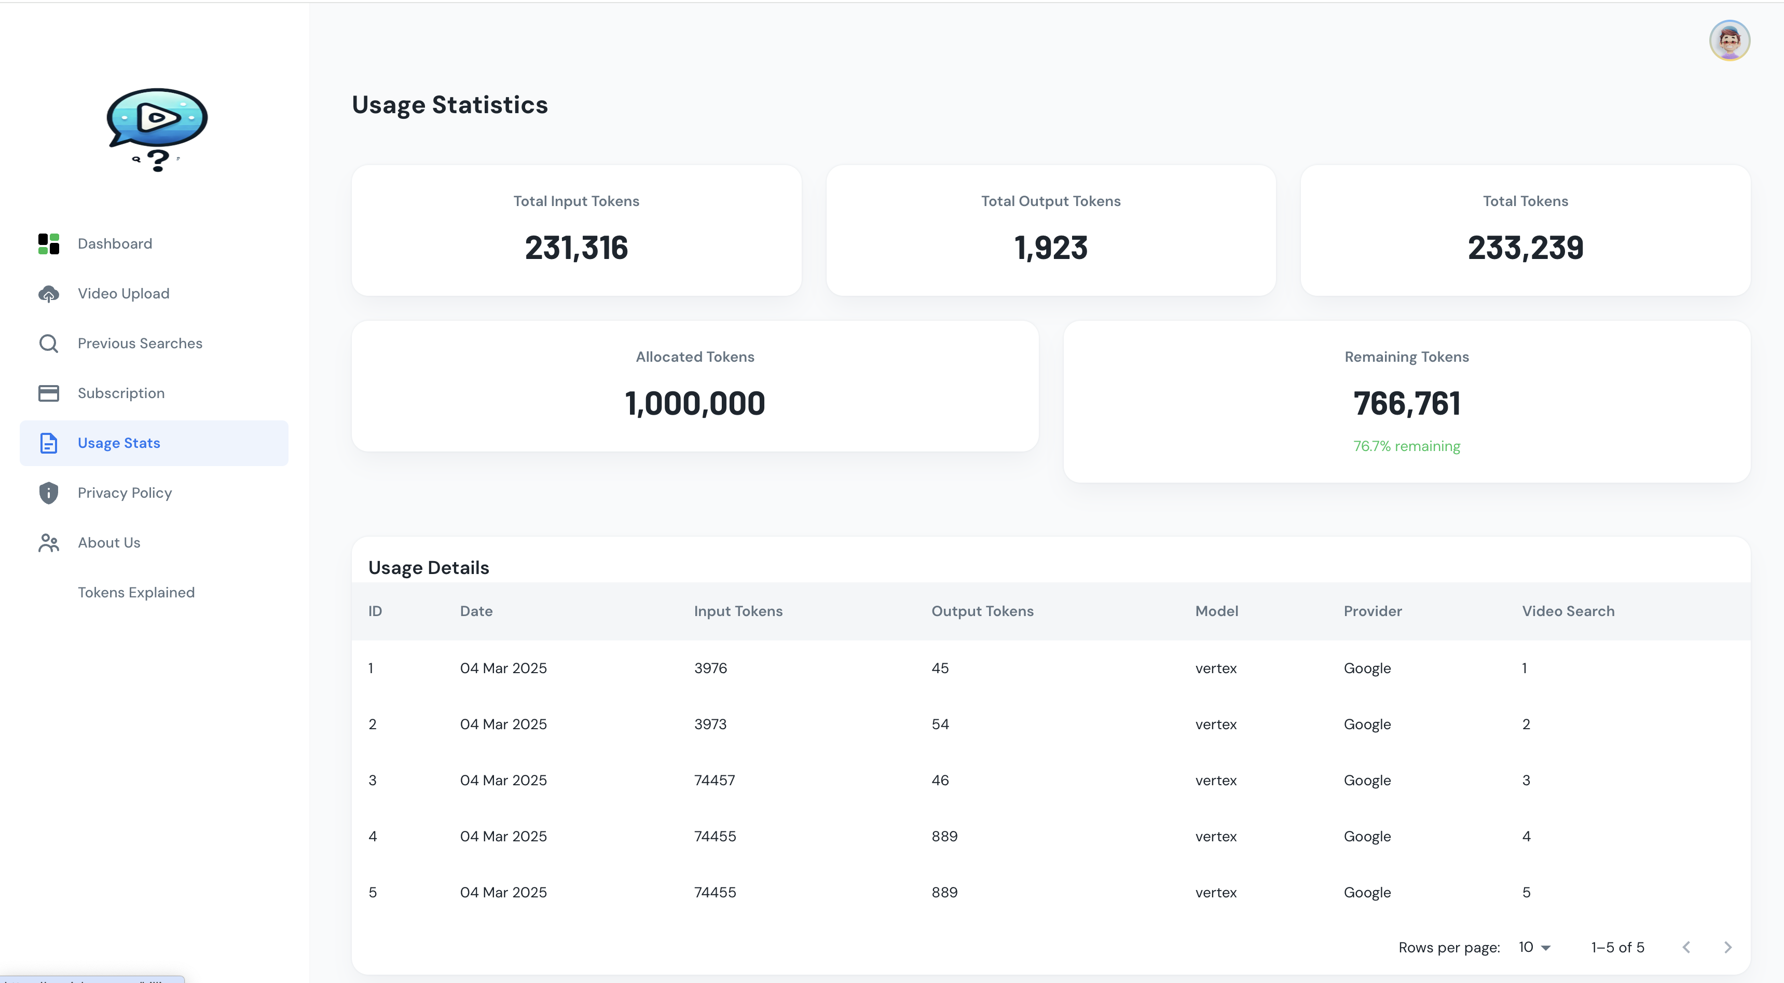Image resolution: width=1784 pixels, height=983 pixels.
Task: Sort table by Date column header
Action: pyautogui.click(x=476, y=611)
